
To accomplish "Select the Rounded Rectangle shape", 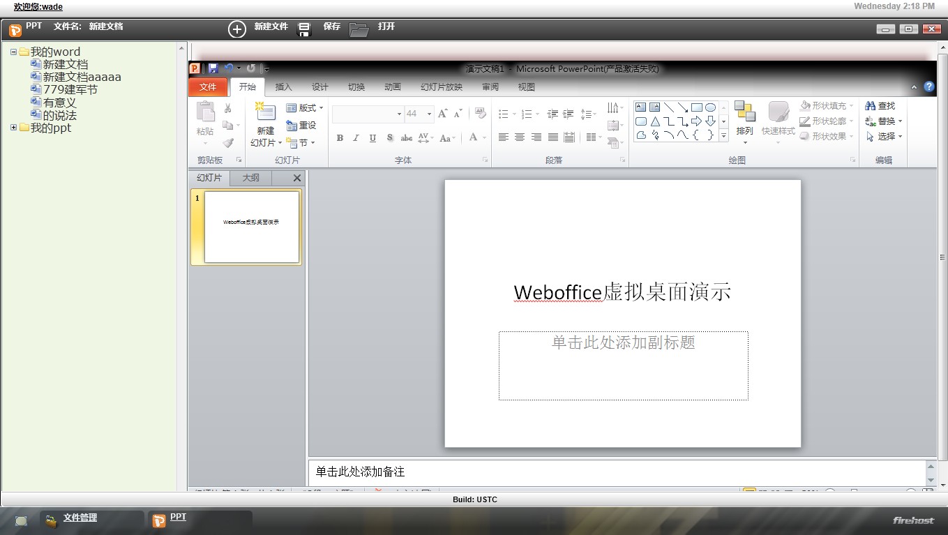I will point(640,121).
